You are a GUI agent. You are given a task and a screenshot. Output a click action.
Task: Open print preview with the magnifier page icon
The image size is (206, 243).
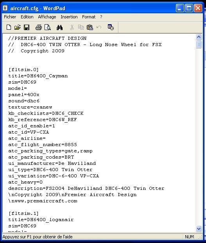(48, 27)
